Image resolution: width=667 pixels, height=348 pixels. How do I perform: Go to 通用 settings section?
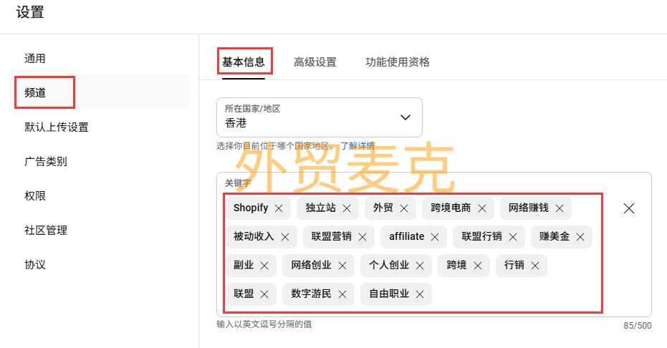click(35, 59)
